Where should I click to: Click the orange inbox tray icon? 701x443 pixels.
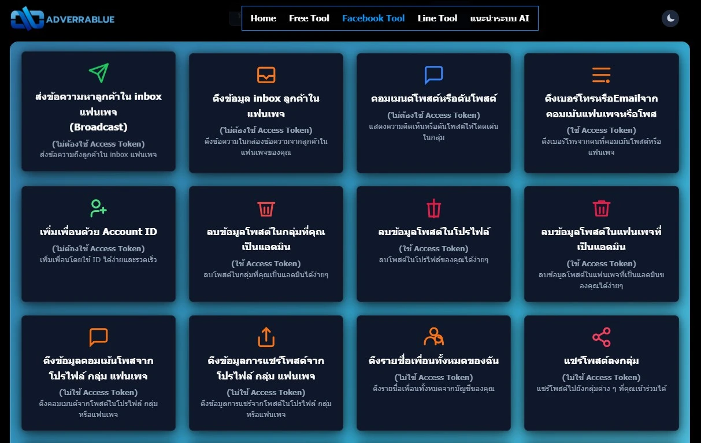[266, 75]
